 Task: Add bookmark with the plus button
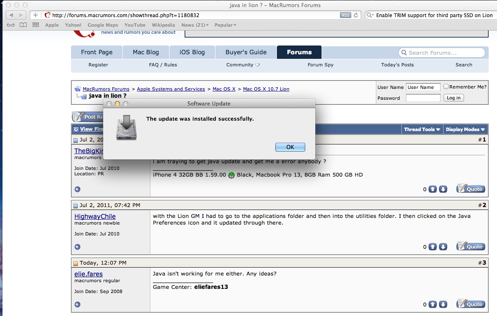click(x=35, y=15)
